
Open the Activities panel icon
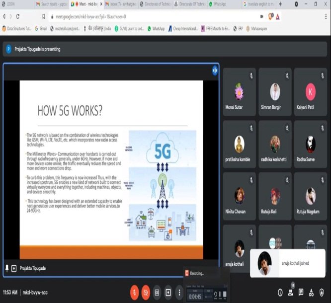coord(311,292)
